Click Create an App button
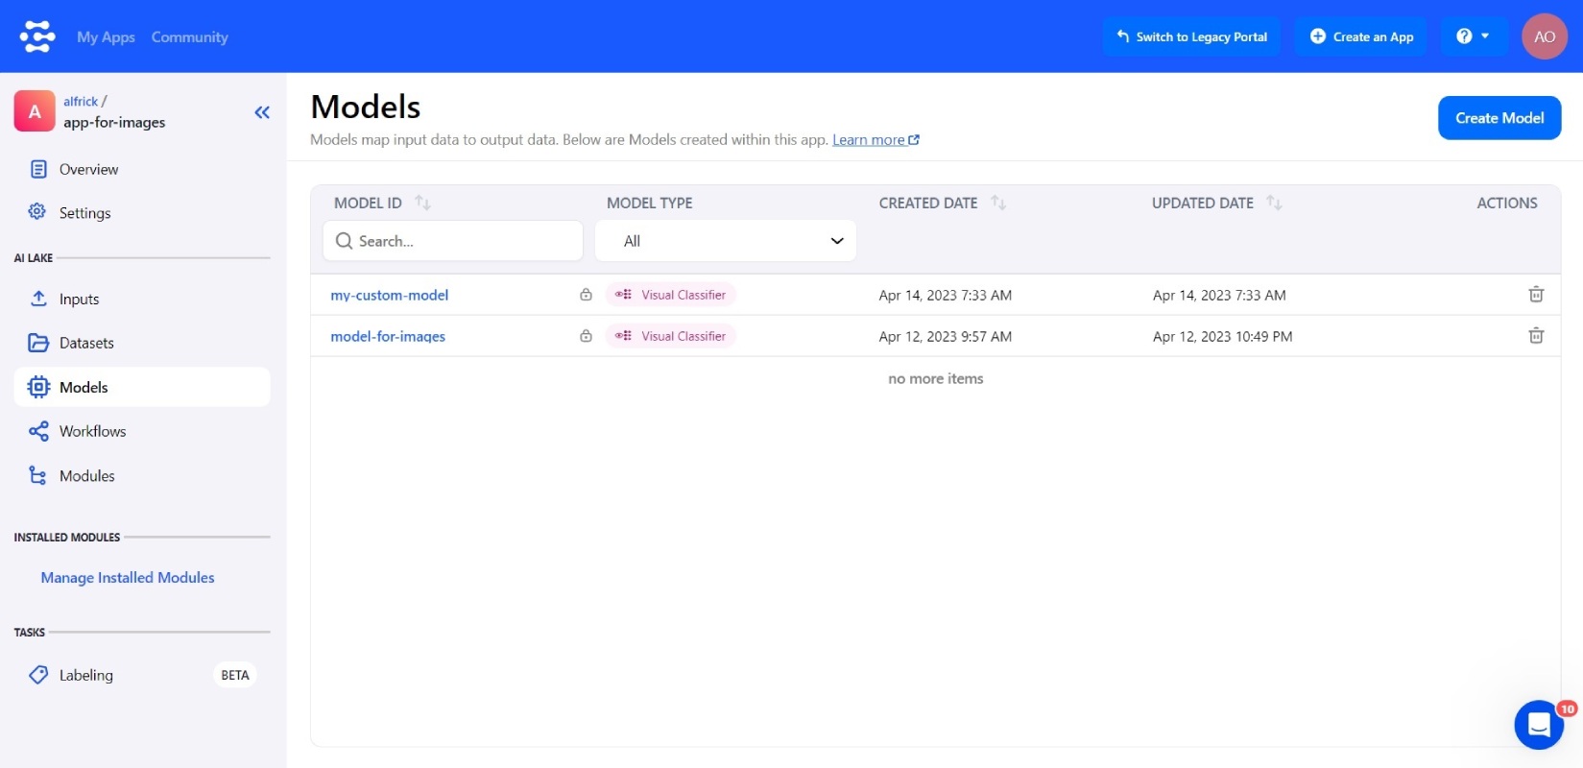Viewport: 1583px width, 768px height. point(1361,36)
